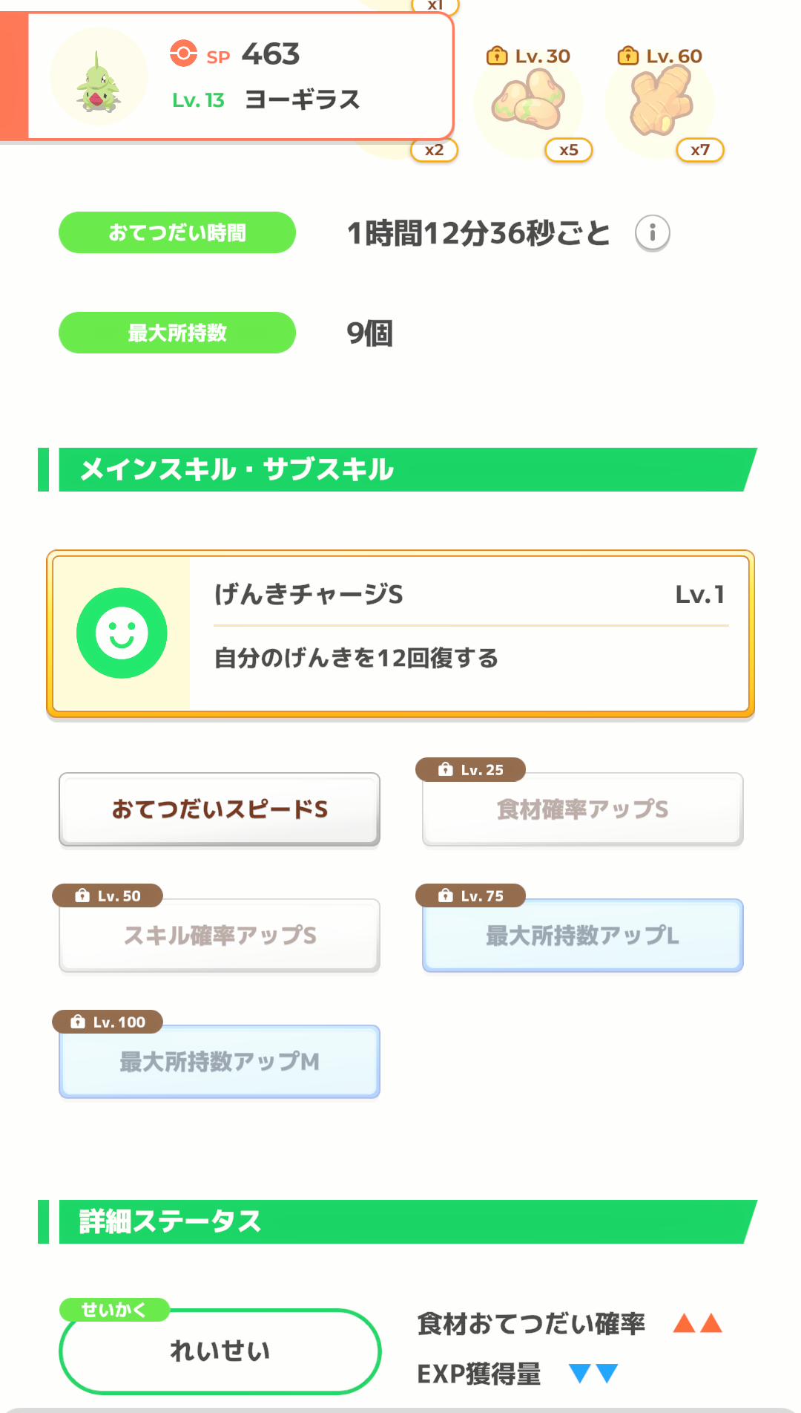Select the locked 最大所持数アップM sub skill
Screen dimensions: 801x1413
pyautogui.click(x=220, y=1062)
